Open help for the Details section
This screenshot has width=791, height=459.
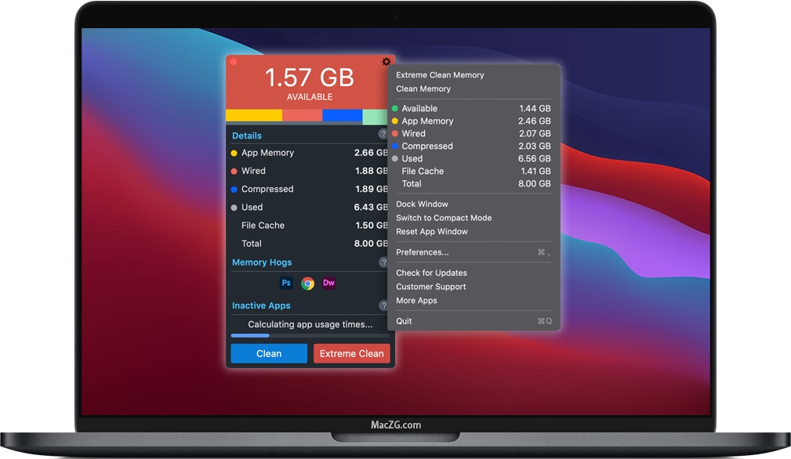tap(383, 135)
